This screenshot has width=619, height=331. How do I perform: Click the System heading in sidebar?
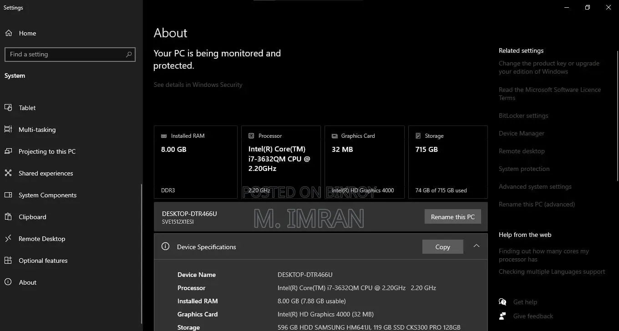coord(15,76)
